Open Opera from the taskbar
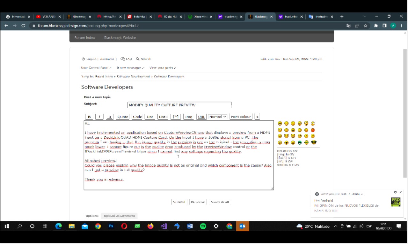Screen dimensions: 408x244 click(x=124, y=226)
